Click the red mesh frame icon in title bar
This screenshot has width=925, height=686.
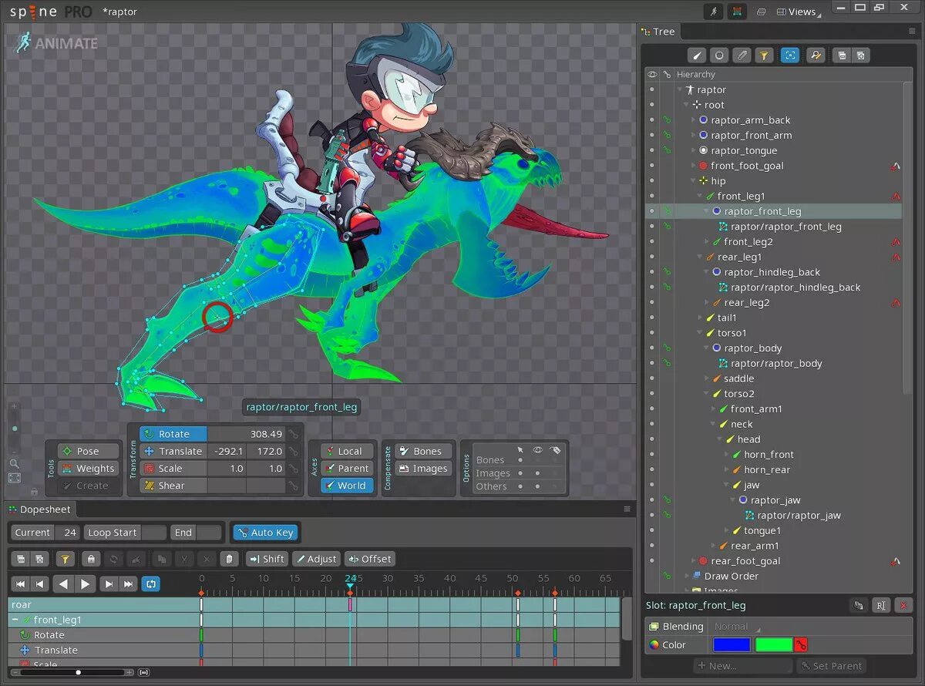[737, 12]
